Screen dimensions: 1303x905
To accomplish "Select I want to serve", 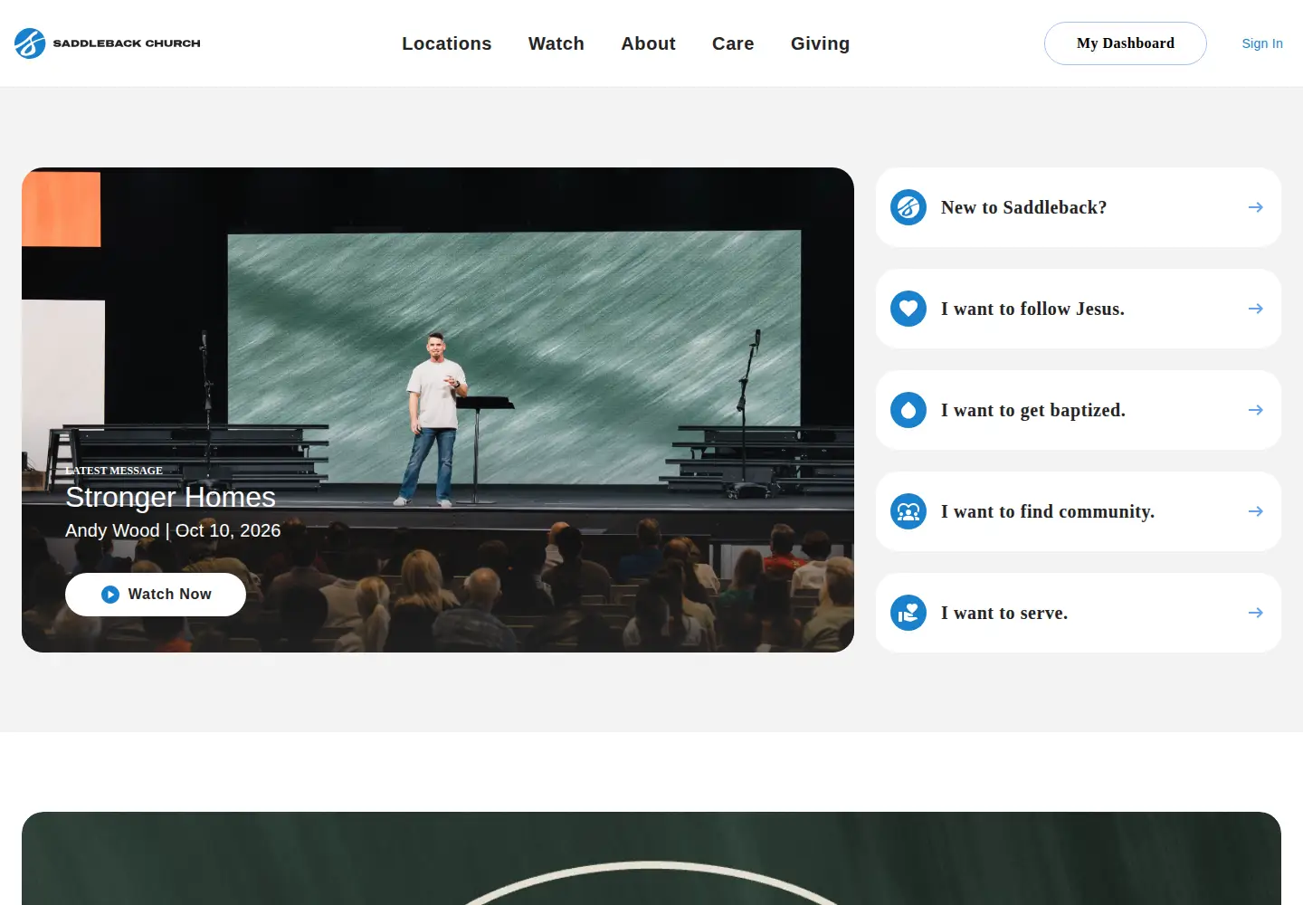I will pos(1079,613).
